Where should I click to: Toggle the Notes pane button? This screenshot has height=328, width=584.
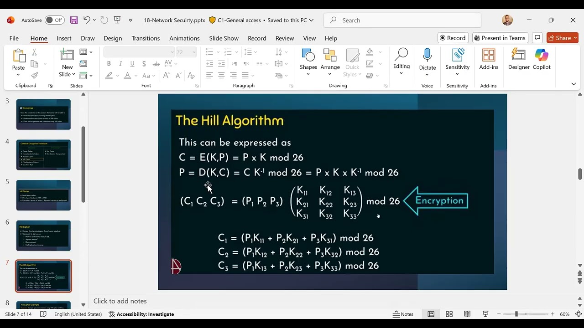[403, 314]
